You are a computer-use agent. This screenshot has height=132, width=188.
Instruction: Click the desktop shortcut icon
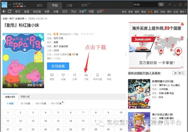(x=52, y=75)
